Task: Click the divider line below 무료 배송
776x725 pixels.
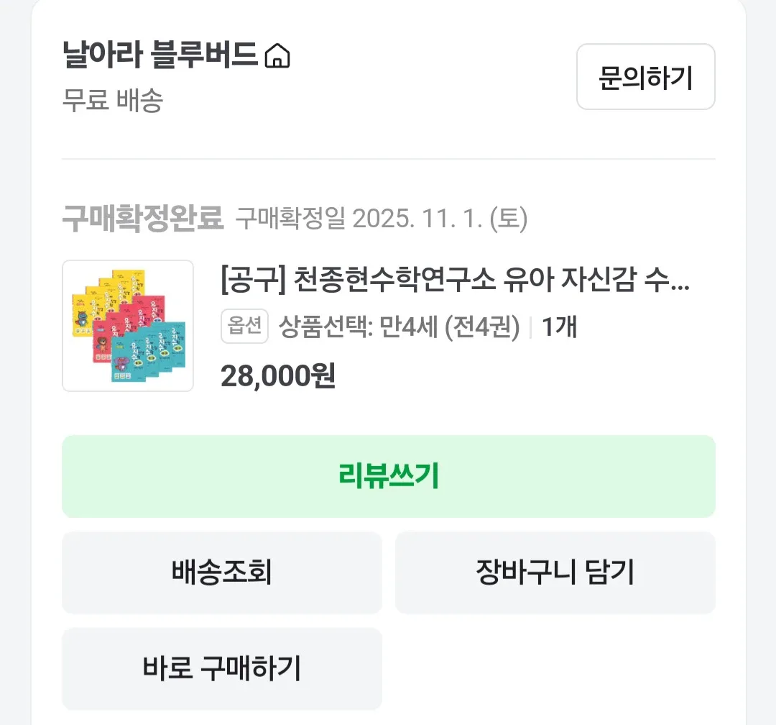Action: 388,159
